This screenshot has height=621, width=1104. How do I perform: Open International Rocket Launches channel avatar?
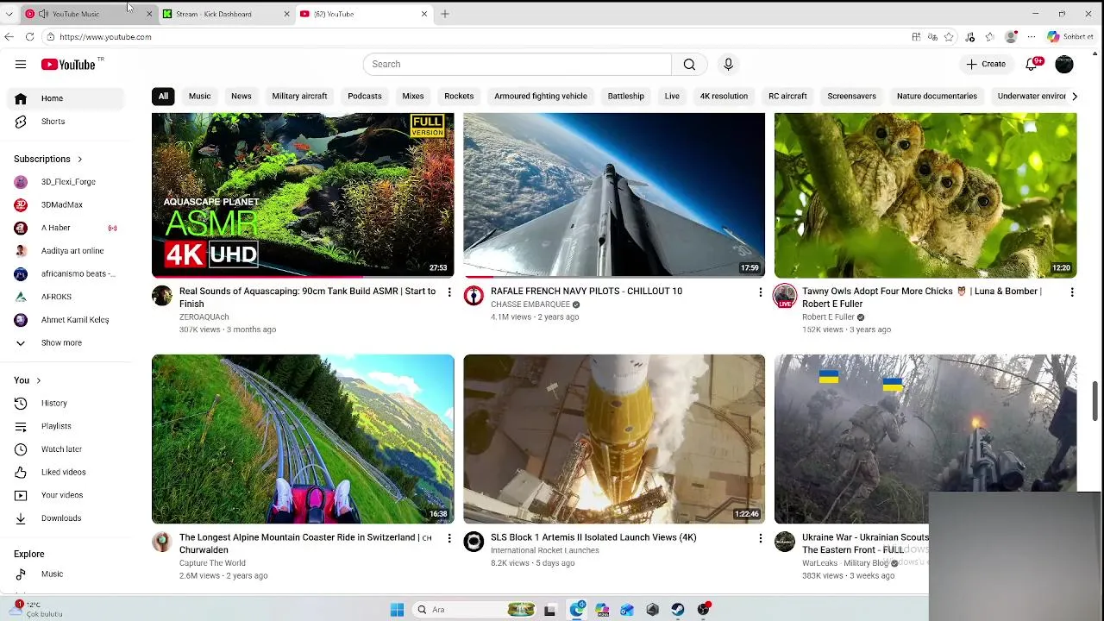coord(474,542)
